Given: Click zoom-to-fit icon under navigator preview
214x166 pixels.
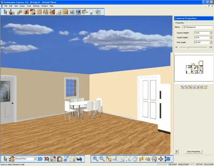Looking at the screenshot, I should click(202, 87).
